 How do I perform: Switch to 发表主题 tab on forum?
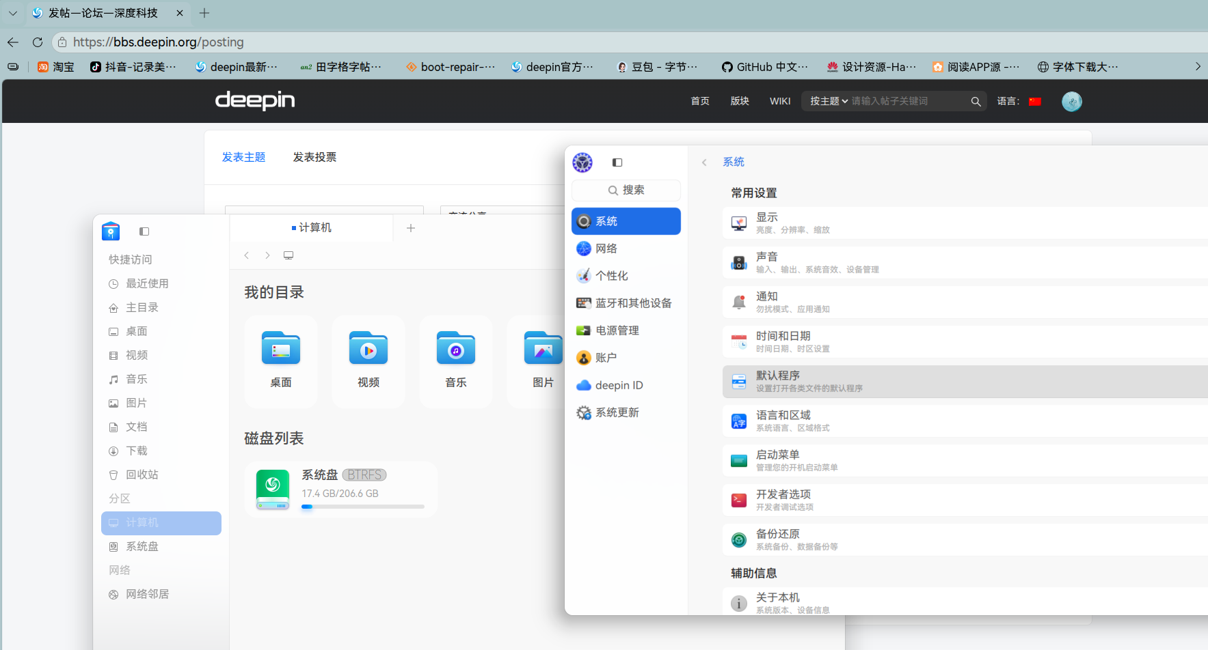[243, 157]
